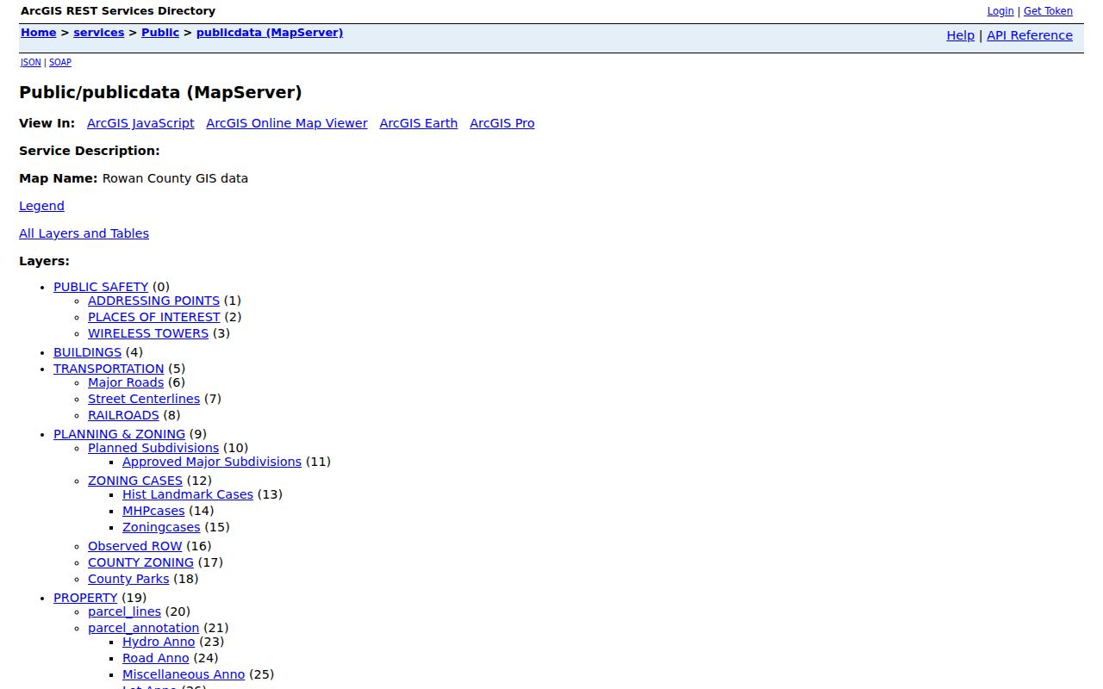Open the ZONING CASES layer
This screenshot has height=689, width=1103.
pos(135,481)
